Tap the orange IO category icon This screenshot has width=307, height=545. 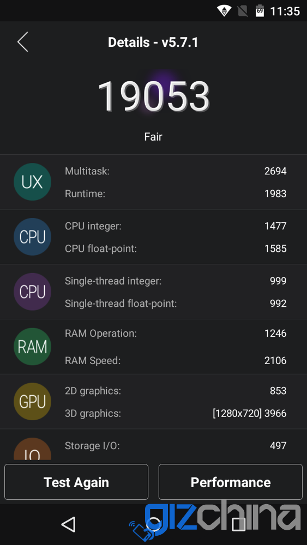click(32, 449)
